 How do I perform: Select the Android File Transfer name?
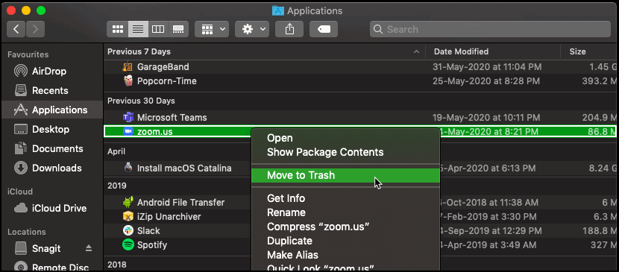click(180, 203)
